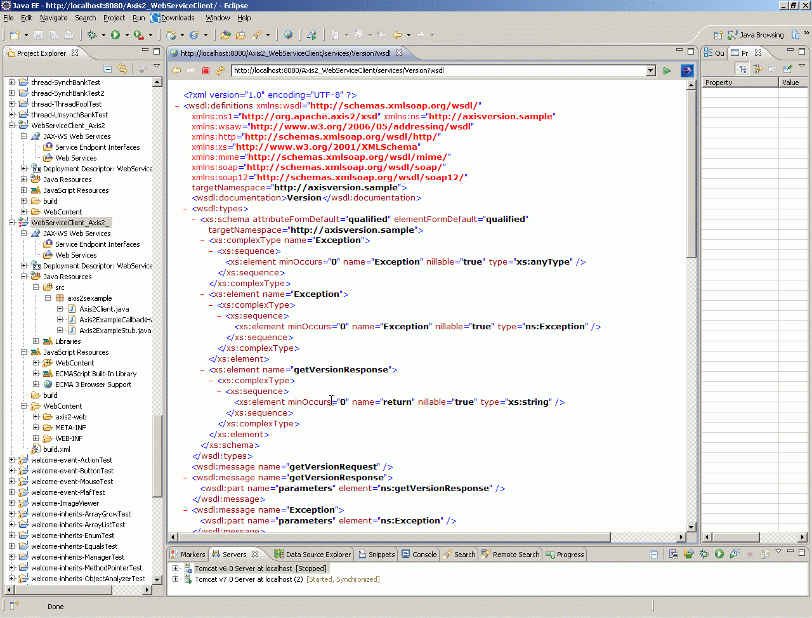
Task: Close the Version?wsdl browser tab
Action: pyautogui.click(x=399, y=53)
